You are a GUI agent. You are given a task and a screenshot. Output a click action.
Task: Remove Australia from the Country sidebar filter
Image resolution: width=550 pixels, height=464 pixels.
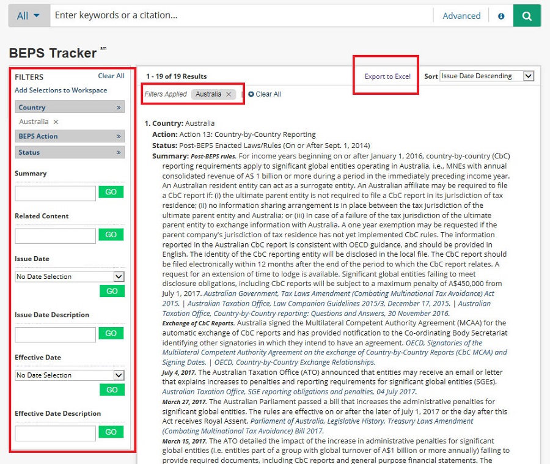(56, 122)
